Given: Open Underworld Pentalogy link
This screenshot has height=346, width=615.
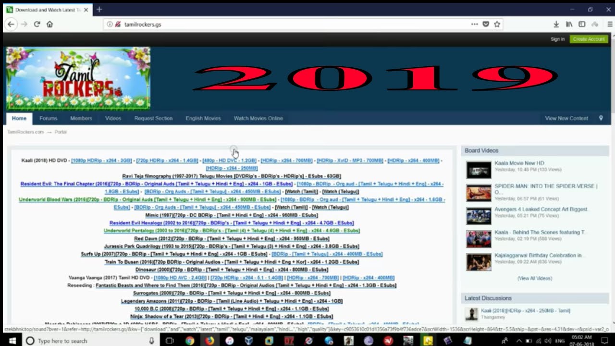Looking at the screenshot, I should point(232,231).
